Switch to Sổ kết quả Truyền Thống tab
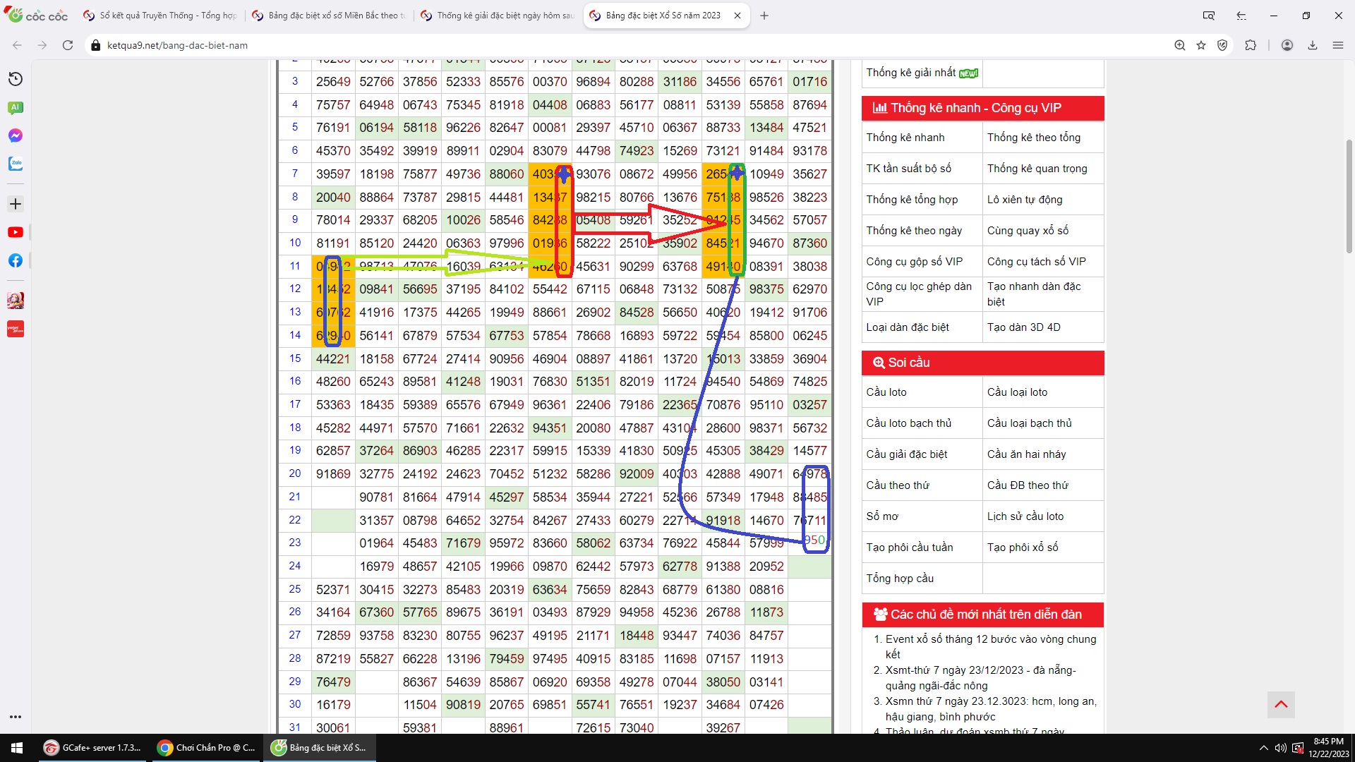The image size is (1355, 762). pos(160,16)
